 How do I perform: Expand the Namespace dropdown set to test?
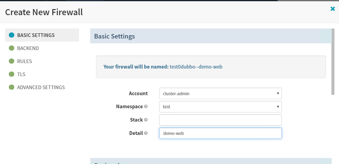(220, 107)
